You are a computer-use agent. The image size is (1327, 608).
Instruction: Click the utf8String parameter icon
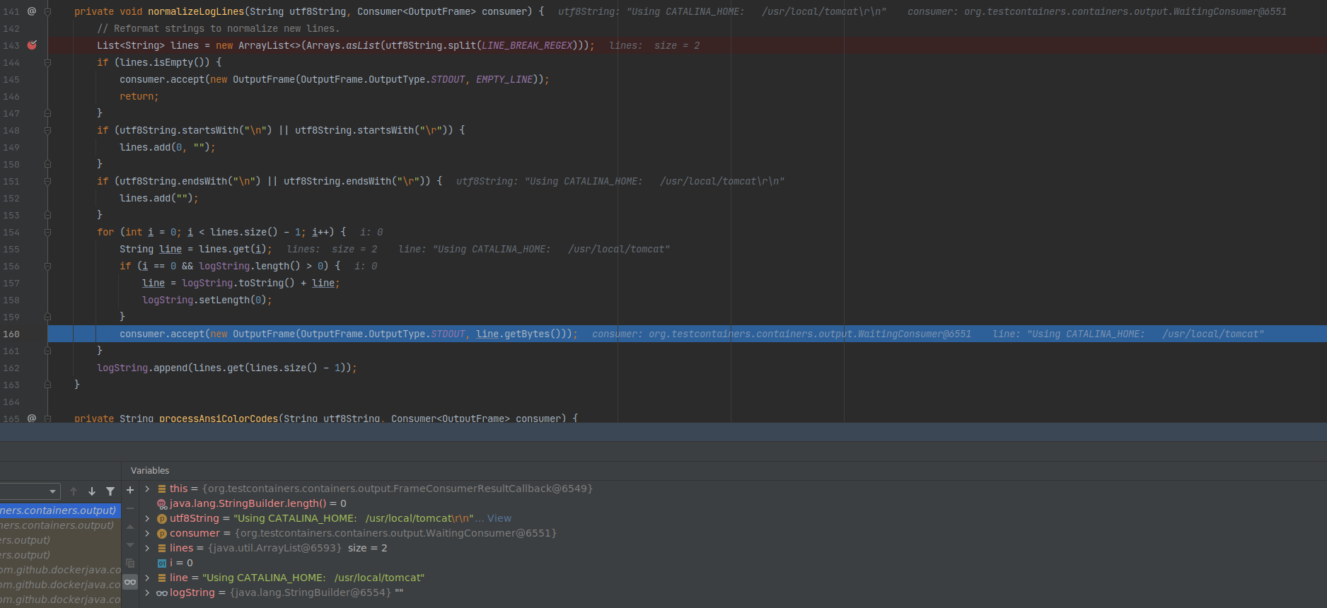pos(162,519)
